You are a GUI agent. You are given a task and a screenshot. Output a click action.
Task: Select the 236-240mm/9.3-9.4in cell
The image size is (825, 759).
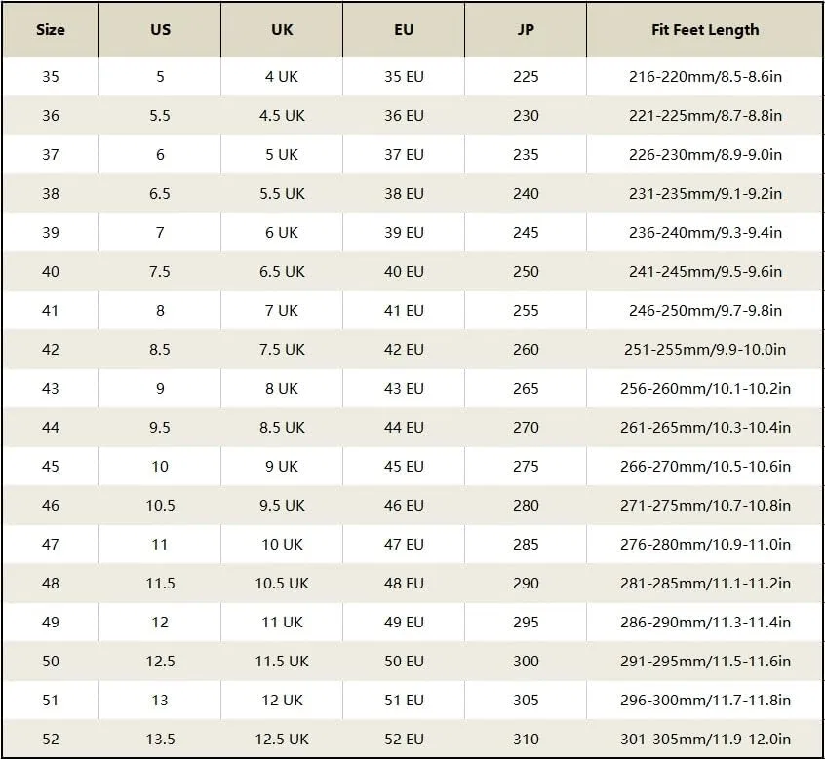click(705, 232)
